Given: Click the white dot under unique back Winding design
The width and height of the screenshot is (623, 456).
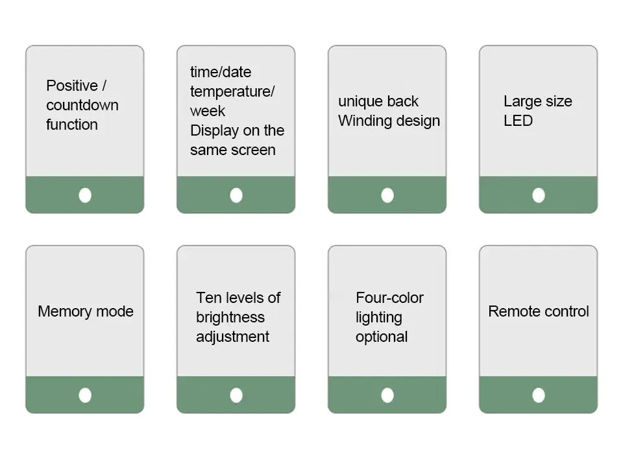Looking at the screenshot, I should point(387,195).
